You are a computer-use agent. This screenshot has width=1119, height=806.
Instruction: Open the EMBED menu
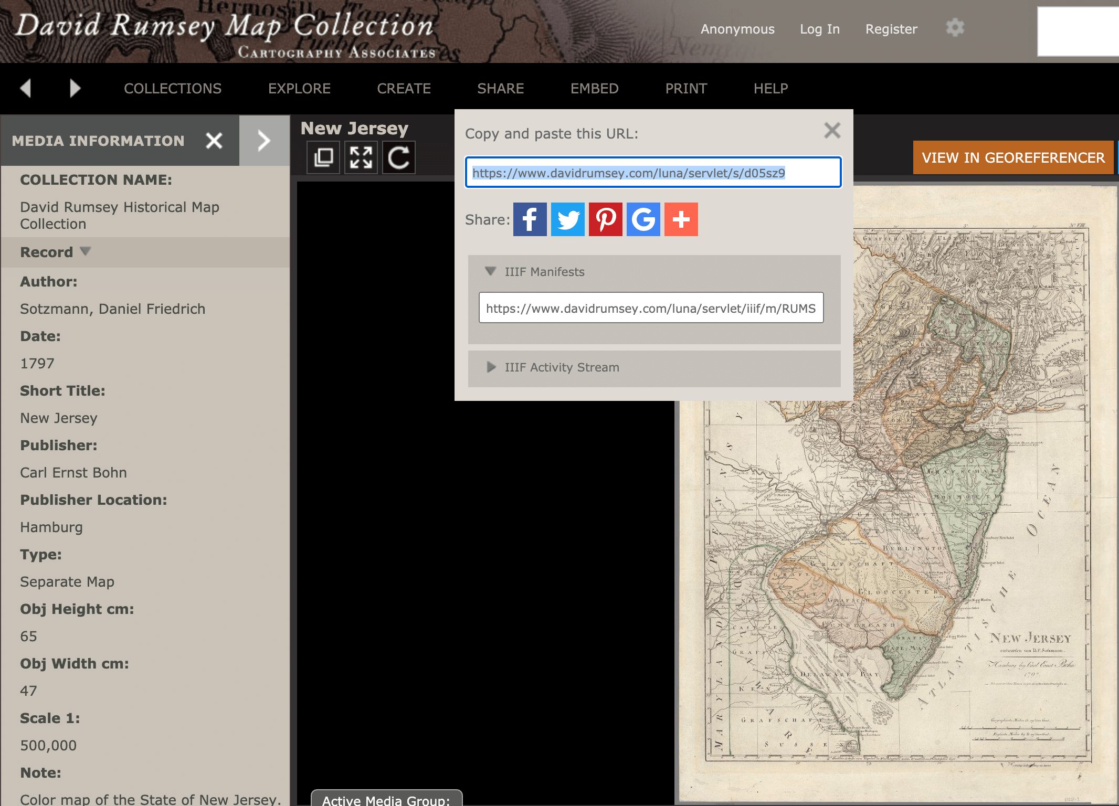[x=594, y=88]
